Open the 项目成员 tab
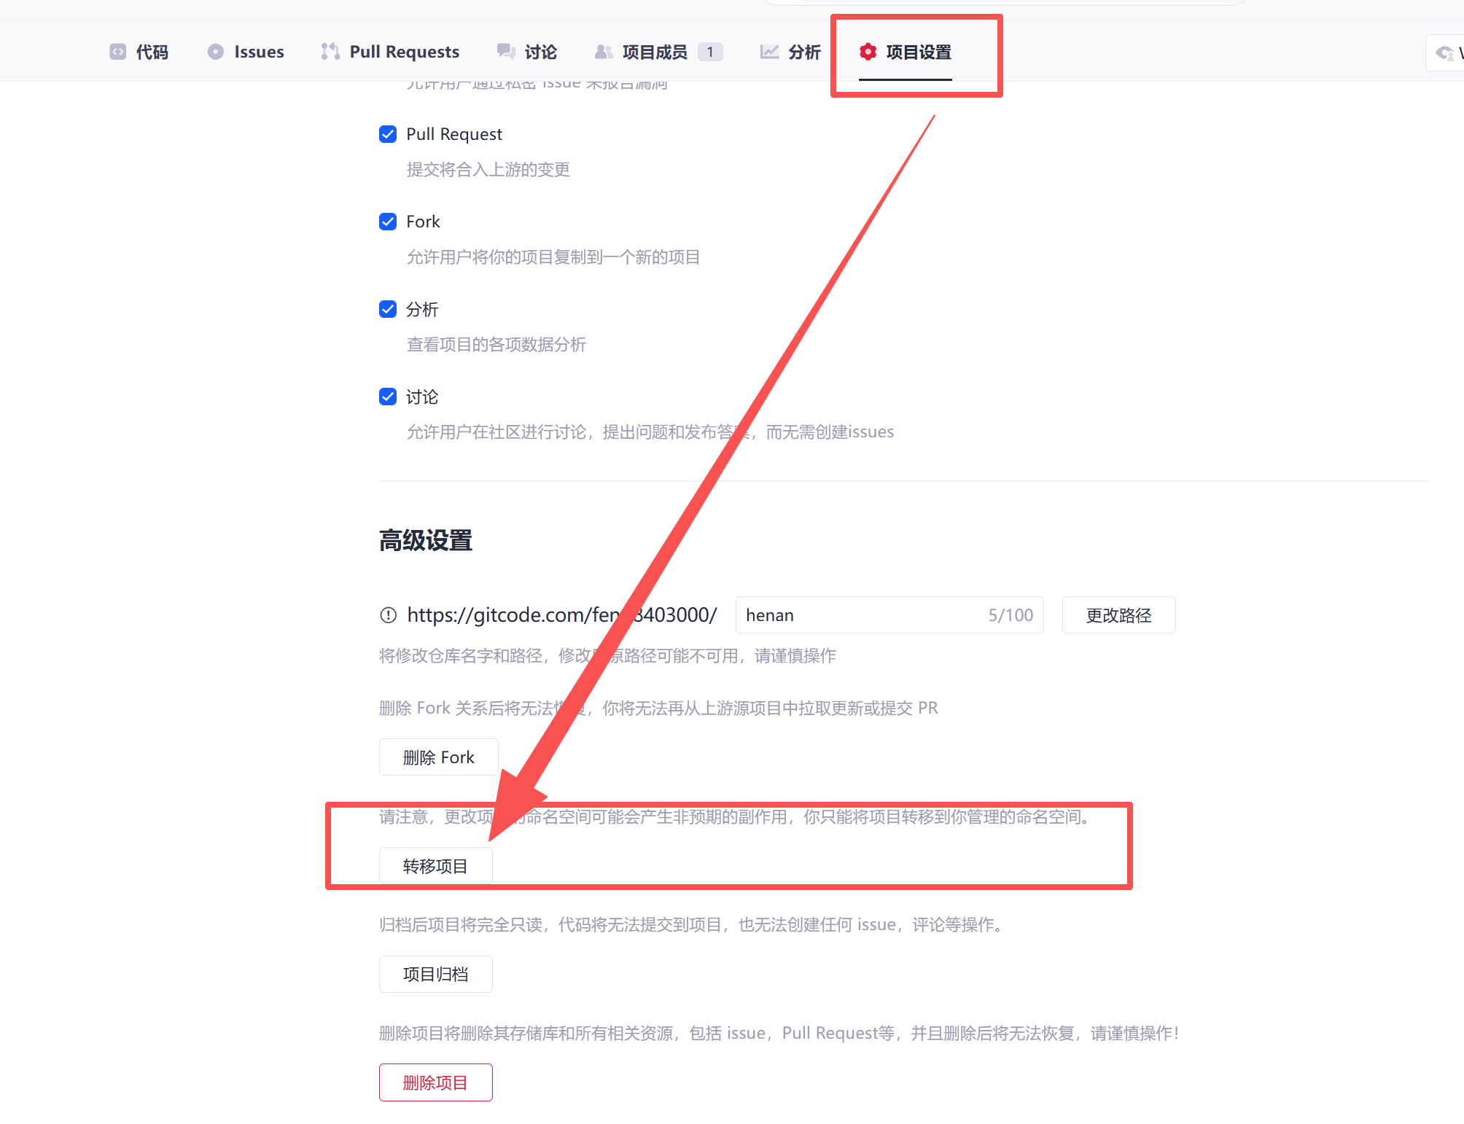 (x=654, y=52)
